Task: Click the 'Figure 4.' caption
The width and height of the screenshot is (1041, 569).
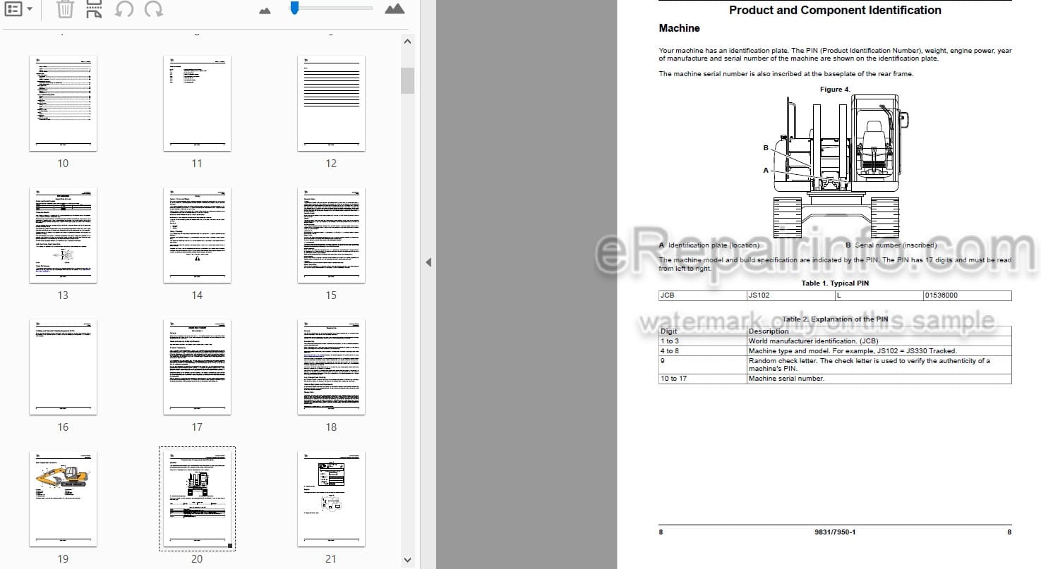Action: 835,90
